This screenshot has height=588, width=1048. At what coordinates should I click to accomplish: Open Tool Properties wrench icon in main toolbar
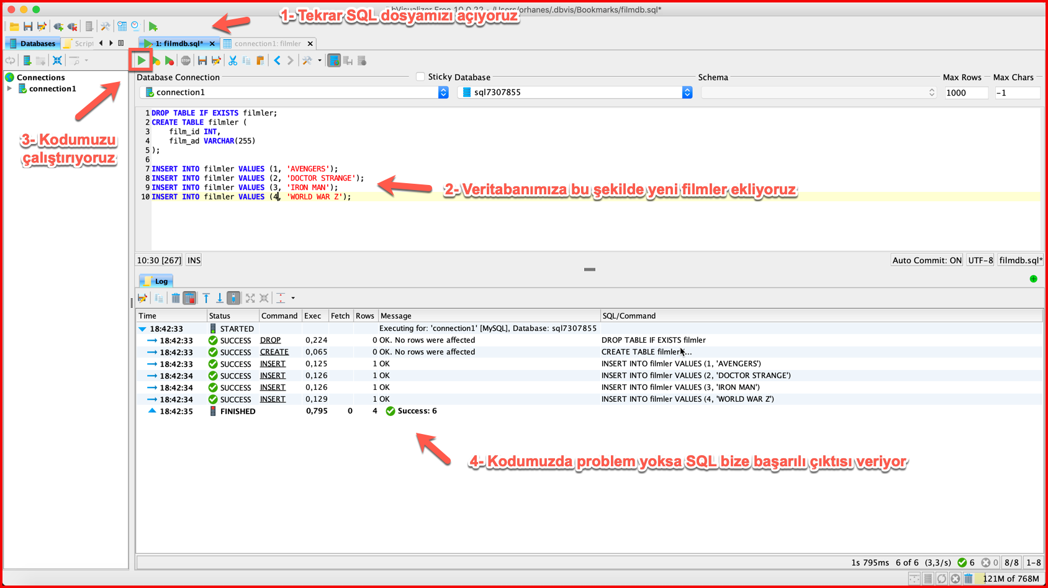point(105,26)
